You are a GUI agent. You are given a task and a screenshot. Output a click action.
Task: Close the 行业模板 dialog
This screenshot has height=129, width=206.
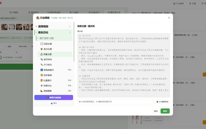(x=169, y=18)
